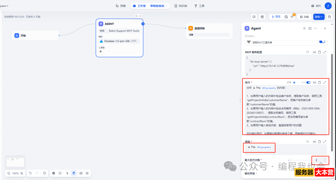Viewport: 336px width, 180px height.
Task: Click into the 查询 input area
Action: tap(286, 149)
